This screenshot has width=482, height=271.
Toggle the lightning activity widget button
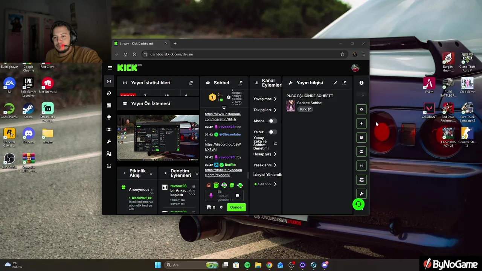coord(361,123)
